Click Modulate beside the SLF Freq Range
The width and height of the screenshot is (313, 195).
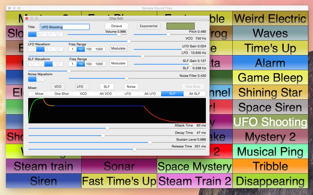pyautogui.click(x=119, y=63)
